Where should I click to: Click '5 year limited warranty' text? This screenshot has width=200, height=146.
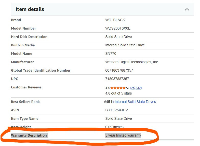123,135
